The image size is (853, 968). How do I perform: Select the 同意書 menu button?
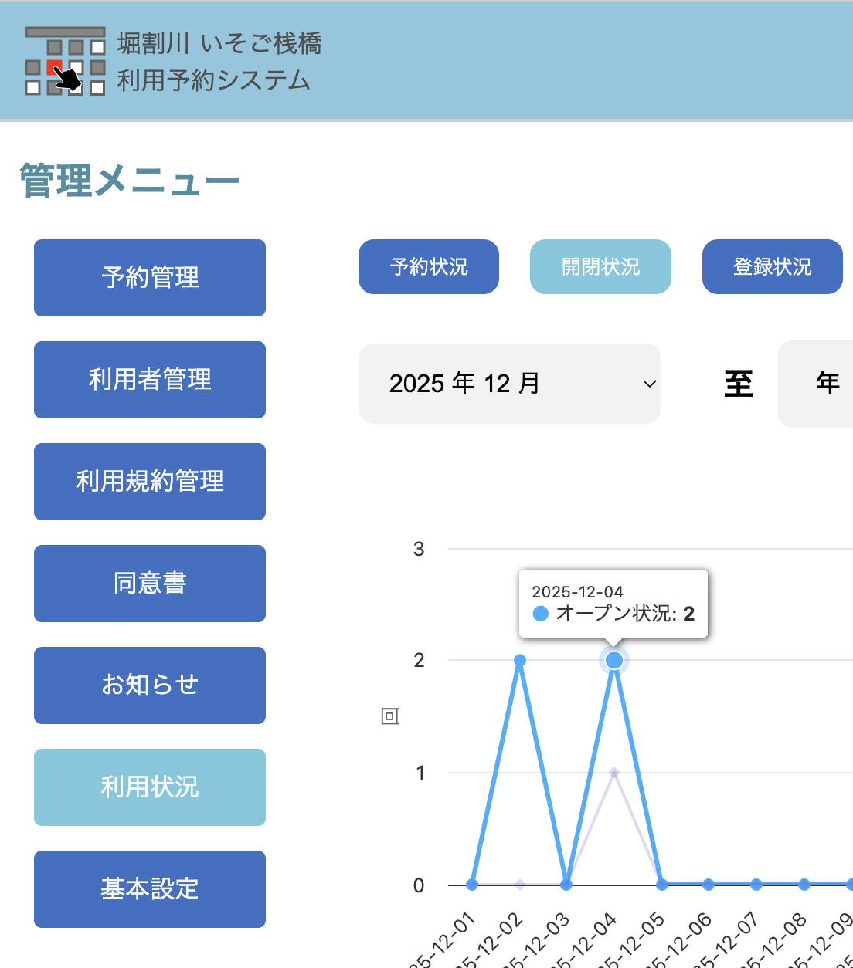tap(150, 584)
